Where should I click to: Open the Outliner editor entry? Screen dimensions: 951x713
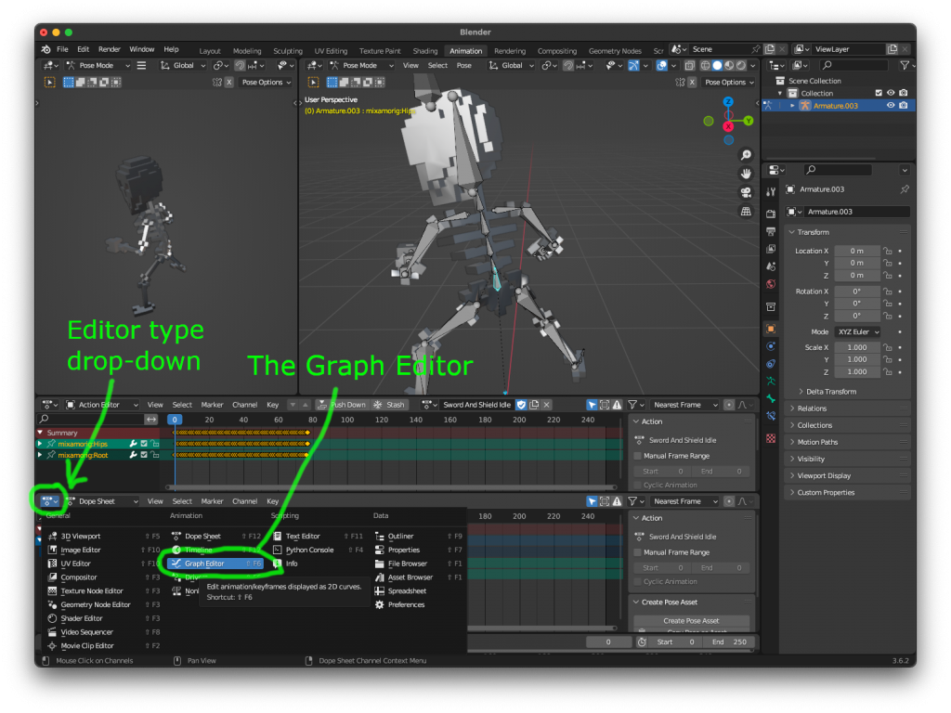pos(400,536)
